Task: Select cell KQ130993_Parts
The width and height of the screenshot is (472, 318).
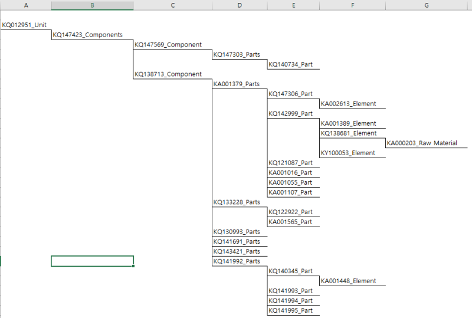Action: coord(240,232)
